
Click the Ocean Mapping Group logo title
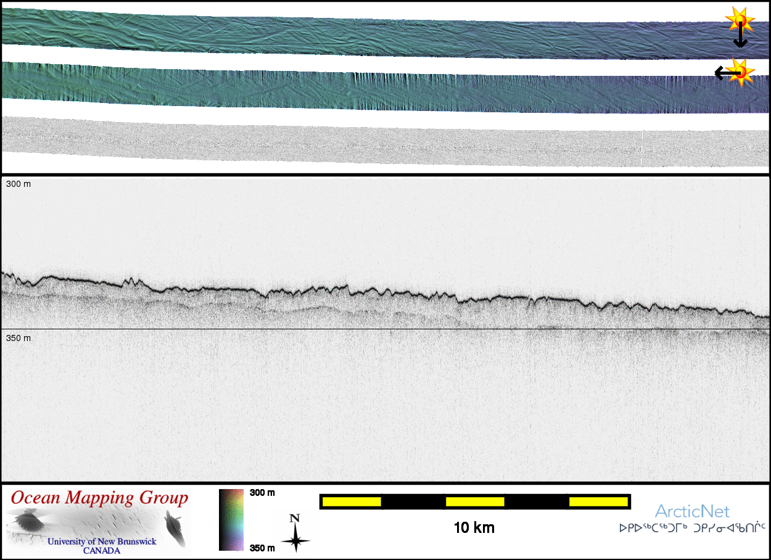(x=100, y=498)
